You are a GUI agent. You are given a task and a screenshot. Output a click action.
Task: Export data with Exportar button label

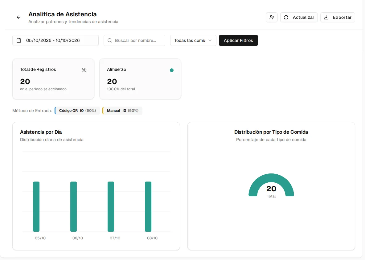[342, 17]
